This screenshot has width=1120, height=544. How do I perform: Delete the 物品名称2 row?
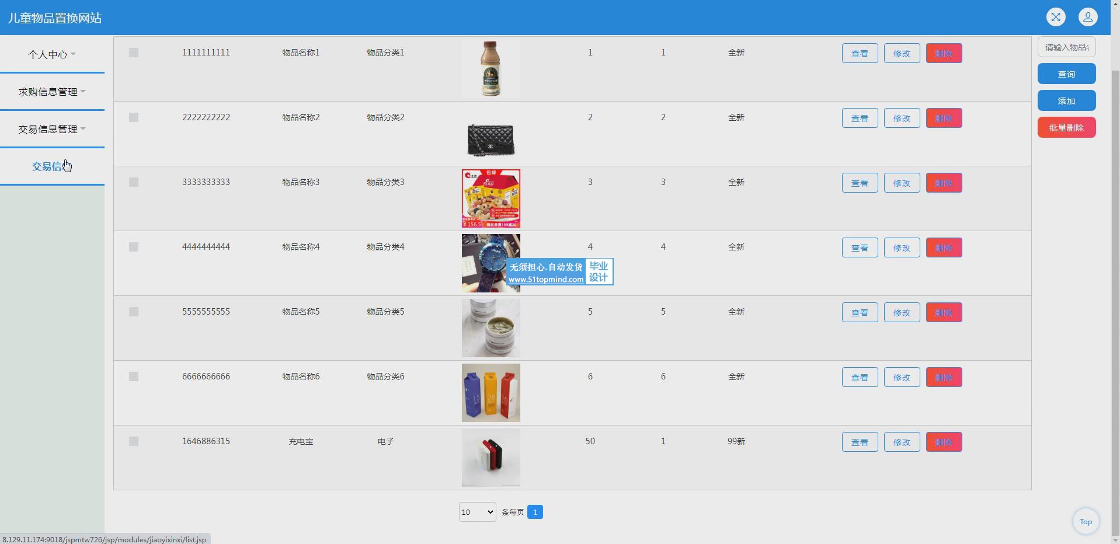[x=944, y=118]
